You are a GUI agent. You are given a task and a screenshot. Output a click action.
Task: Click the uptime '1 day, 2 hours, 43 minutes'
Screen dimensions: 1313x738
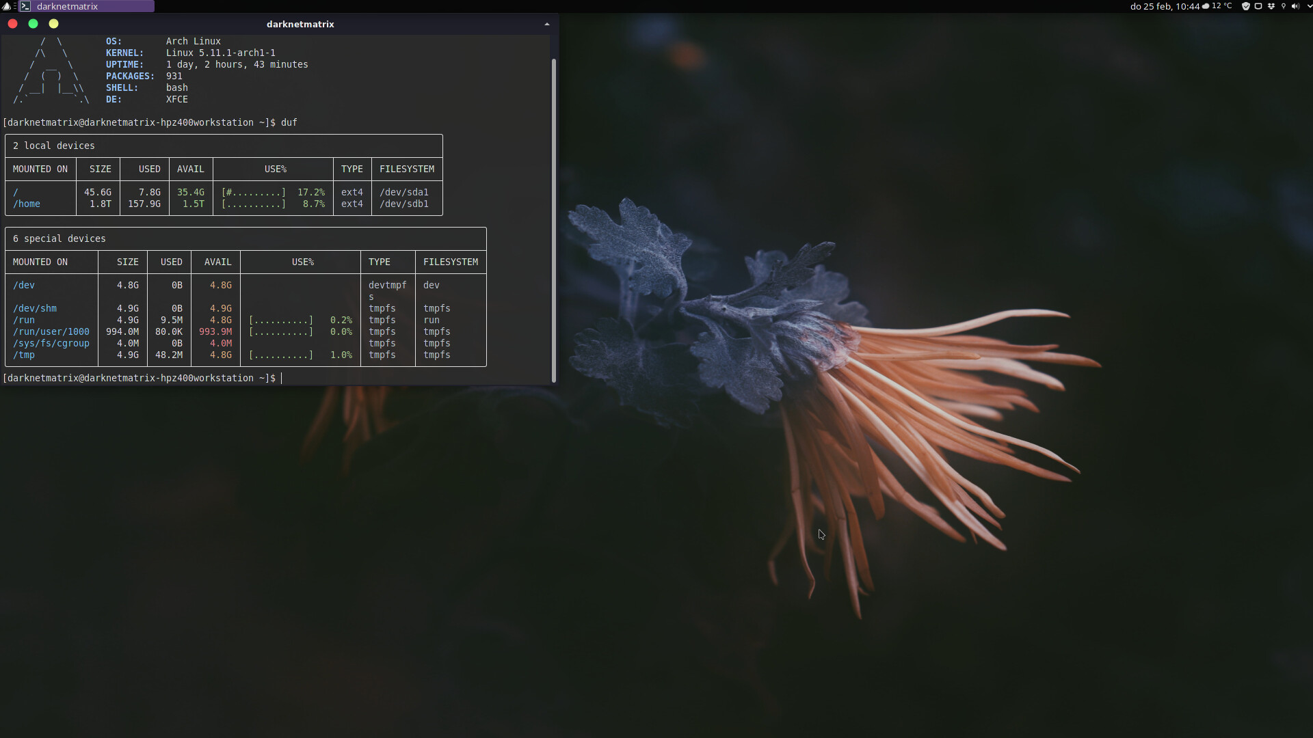click(x=237, y=64)
